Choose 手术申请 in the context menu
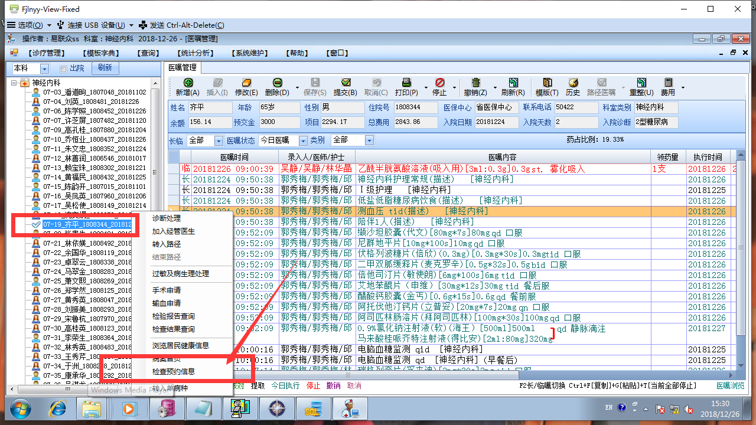The width and height of the screenshot is (756, 425). [167, 290]
